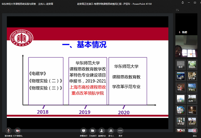Open the participants list (参与人)
The height and width of the screenshot is (138, 201).
[111, 131]
